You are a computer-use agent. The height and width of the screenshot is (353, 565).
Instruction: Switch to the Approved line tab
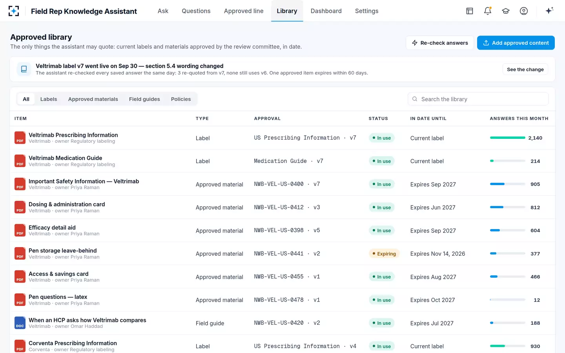(244, 11)
